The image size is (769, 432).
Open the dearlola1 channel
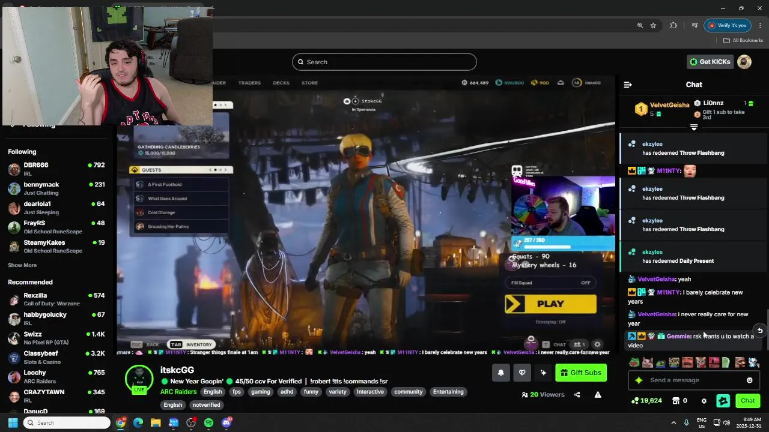tap(57, 208)
